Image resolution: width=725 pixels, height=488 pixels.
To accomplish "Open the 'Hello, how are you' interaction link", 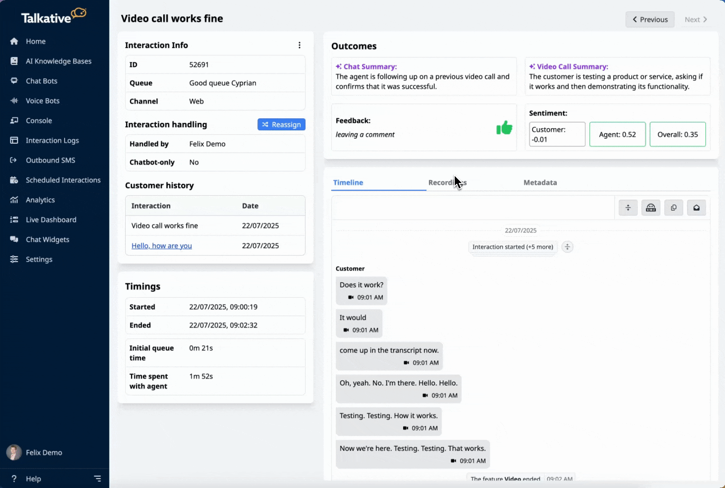I will pos(161,246).
